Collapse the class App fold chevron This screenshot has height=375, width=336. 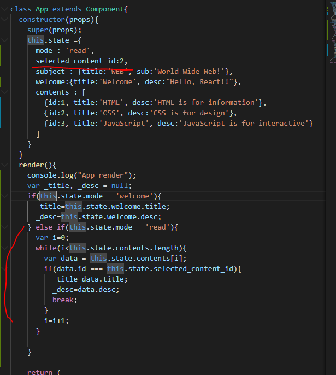pyautogui.click(x=4, y=9)
